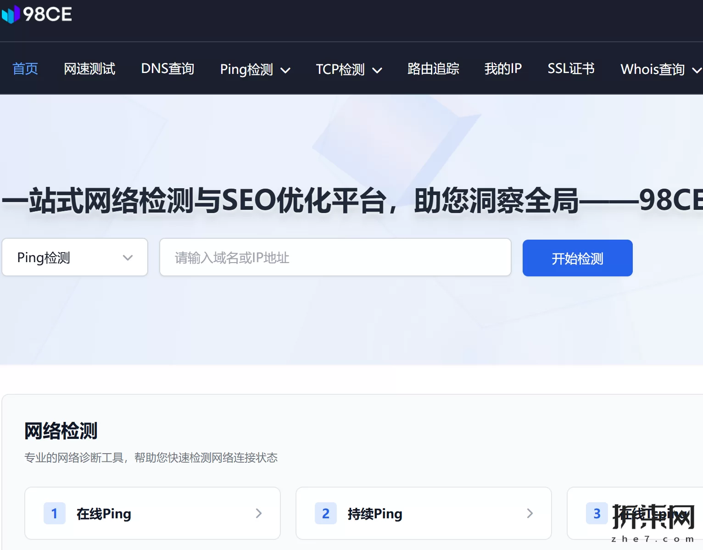Image resolution: width=703 pixels, height=550 pixels.
Task: Click the 开始检测 button
Action: coord(577,258)
